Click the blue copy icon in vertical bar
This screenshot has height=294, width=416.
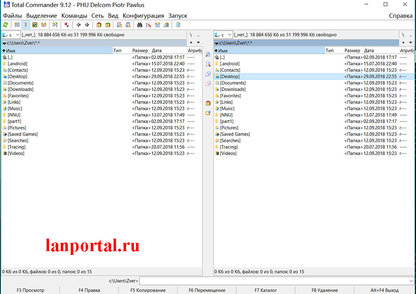tap(208, 74)
